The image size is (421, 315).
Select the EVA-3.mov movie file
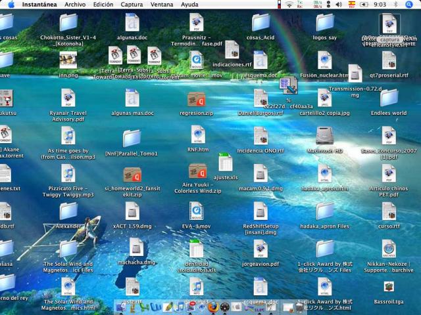pyautogui.click(x=196, y=211)
